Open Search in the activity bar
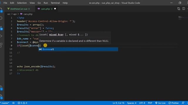Viewport: 188px width, 105px height. pos(1,18)
